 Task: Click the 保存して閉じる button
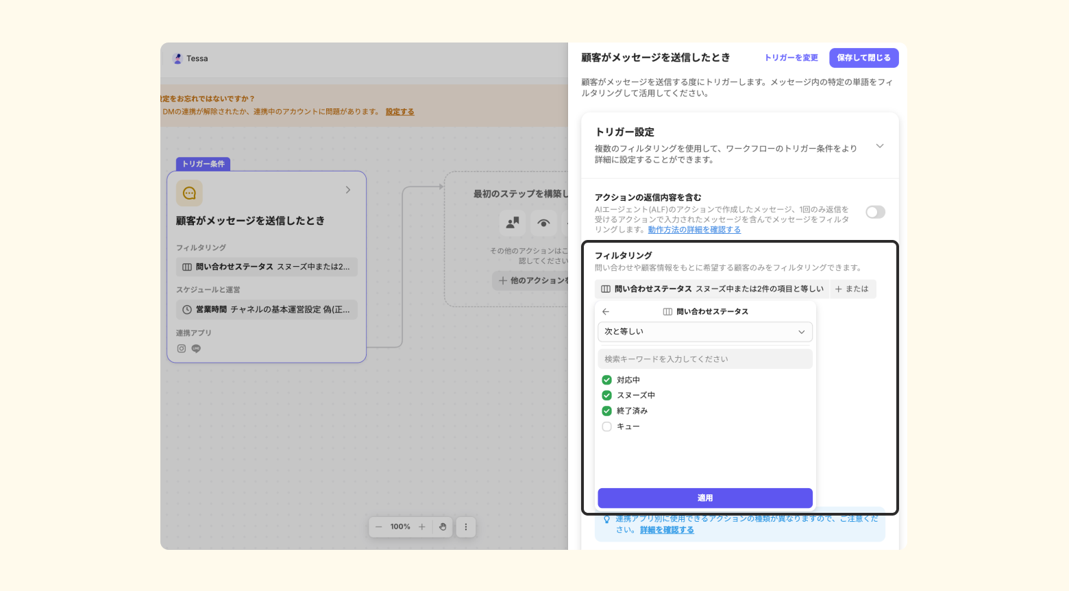863,58
